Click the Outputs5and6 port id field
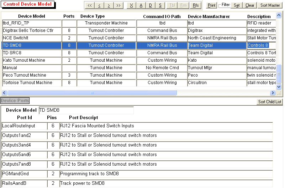Viewport: 285px width, 188px height. click(24, 155)
